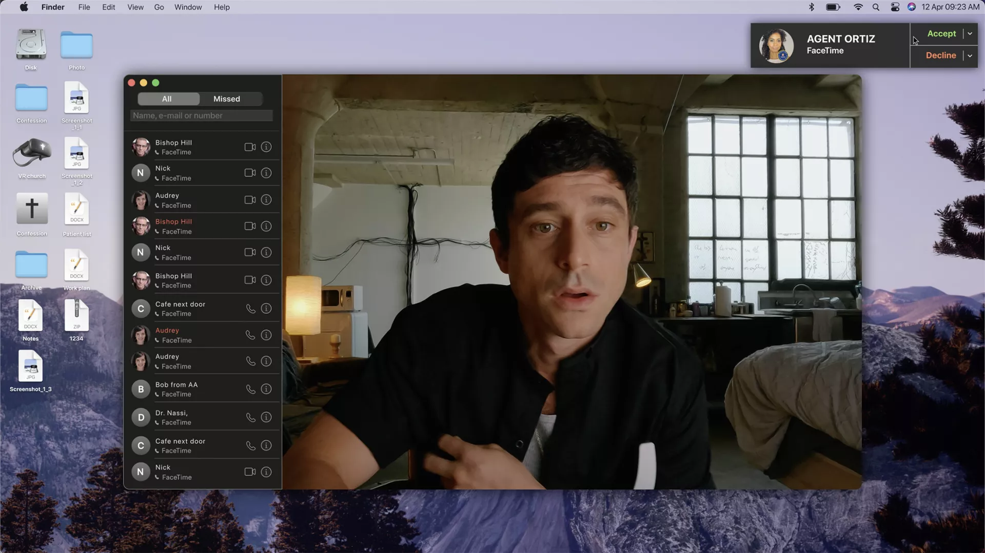985x553 pixels.
Task: Expand the Accept call options chevron
Action: coord(970,34)
